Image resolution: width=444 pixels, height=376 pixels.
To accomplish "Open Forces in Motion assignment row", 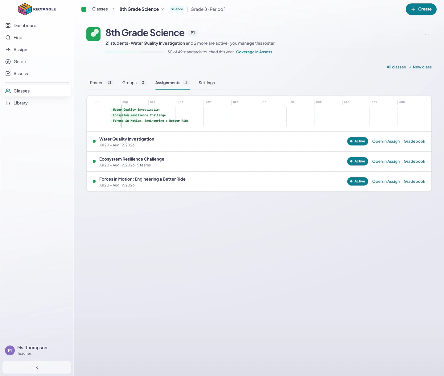I will (x=259, y=182).
